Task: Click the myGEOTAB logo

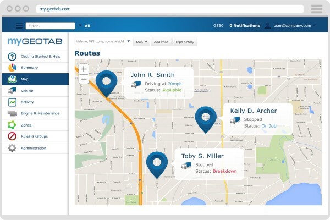Action: point(35,41)
